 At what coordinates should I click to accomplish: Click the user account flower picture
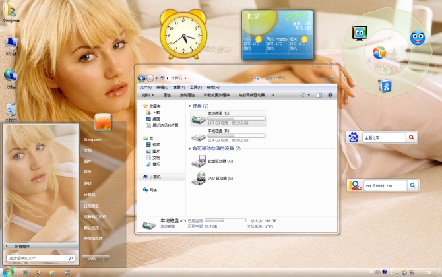coord(103,122)
